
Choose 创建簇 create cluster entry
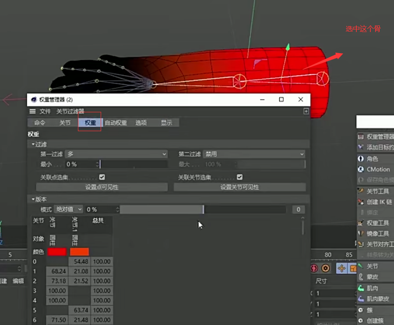(x=376, y=321)
